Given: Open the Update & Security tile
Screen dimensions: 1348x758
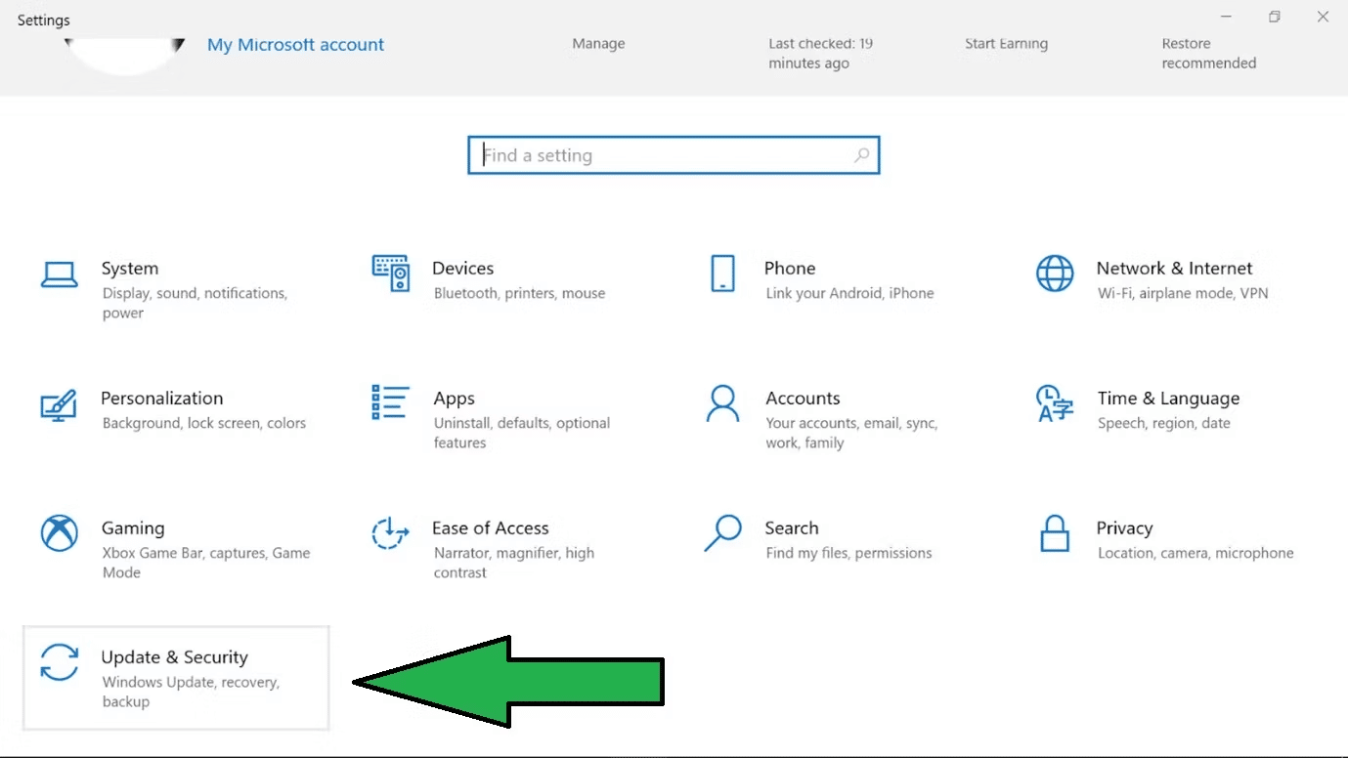Looking at the screenshot, I should coord(176,678).
